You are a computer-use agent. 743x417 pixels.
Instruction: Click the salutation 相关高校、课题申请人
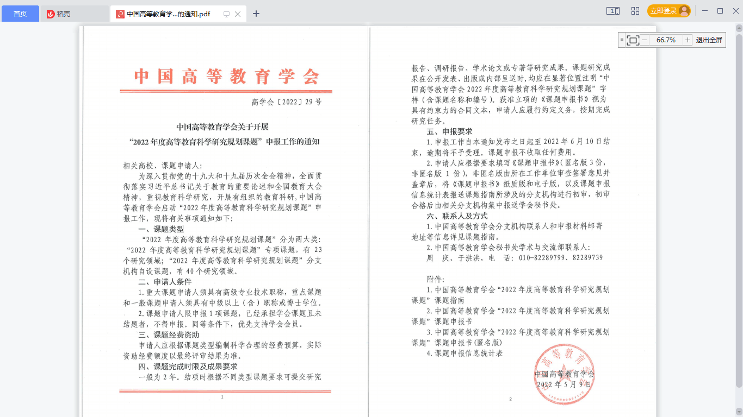(x=162, y=166)
